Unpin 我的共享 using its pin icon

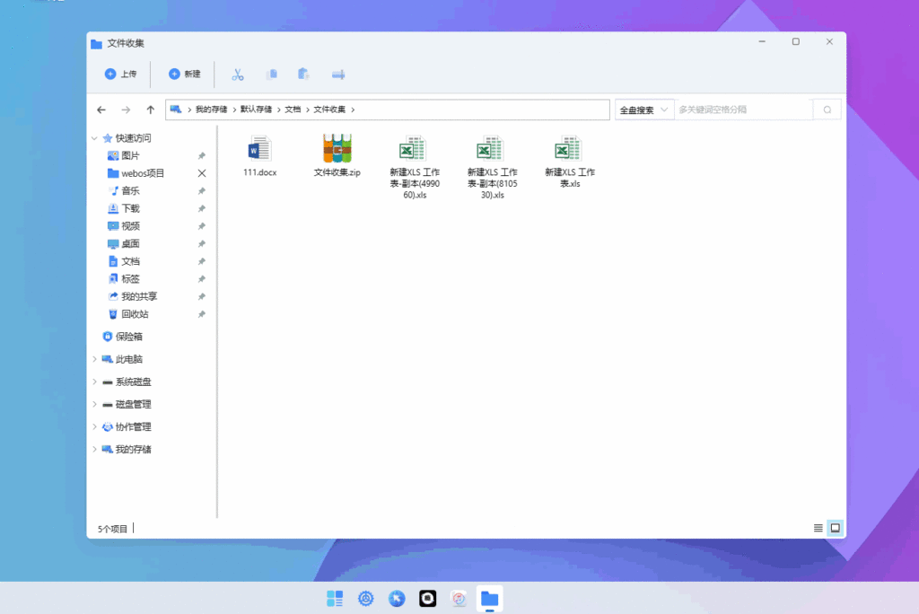pos(202,297)
